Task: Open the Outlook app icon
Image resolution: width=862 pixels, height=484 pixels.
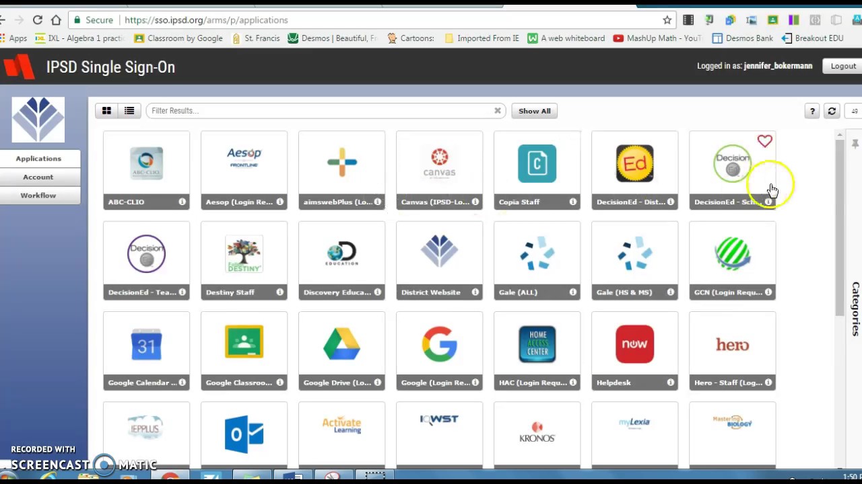Action: coord(244,434)
